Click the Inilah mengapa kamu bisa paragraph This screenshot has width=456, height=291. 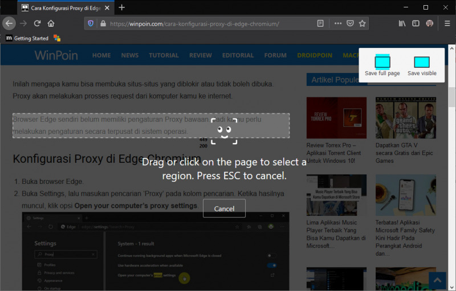[x=143, y=90]
